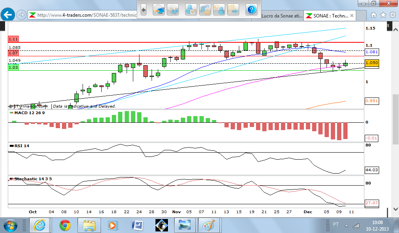The width and height of the screenshot is (399, 233).
Task: Click the two people toolbar icon
Action: pyautogui.click(x=219, y=9)
